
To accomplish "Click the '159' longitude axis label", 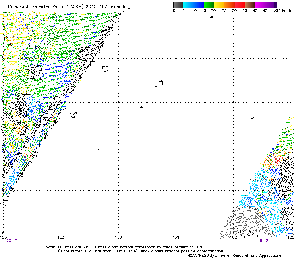I will [x=176, y=237].
